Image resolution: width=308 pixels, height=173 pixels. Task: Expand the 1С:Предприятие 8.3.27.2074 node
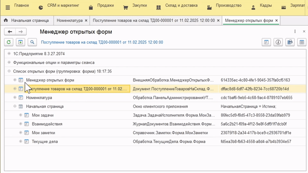click(9, 53)
